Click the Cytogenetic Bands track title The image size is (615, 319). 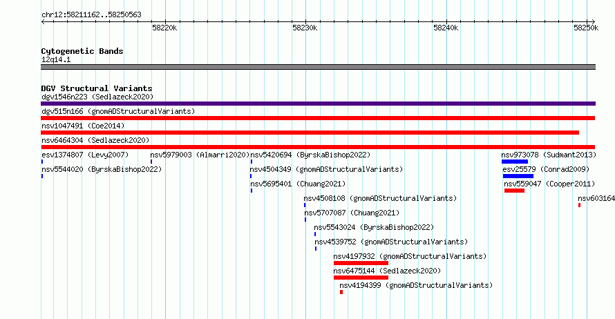coord(82,51)
